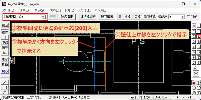Toggle layer 3 square button
The height and width of the screenshot is (100, 201).
pyautogui.click(x=194, y=42)
